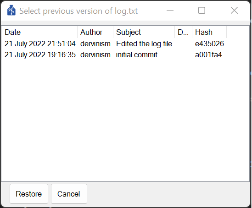This screenshot has width=252, height=208.
Task: Sort versions by the Date column header
Action: click(x=39, y=32)
